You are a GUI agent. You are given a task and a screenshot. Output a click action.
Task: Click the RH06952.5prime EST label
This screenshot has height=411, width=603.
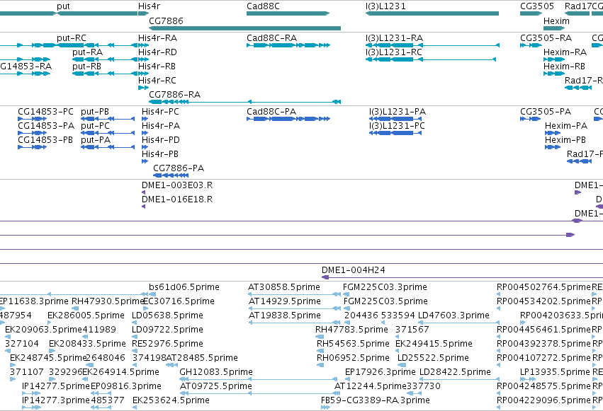[353, 358]
